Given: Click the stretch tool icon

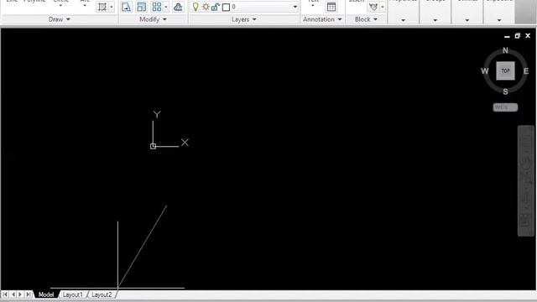Looking at the screenshot, I should click(126, 7).
